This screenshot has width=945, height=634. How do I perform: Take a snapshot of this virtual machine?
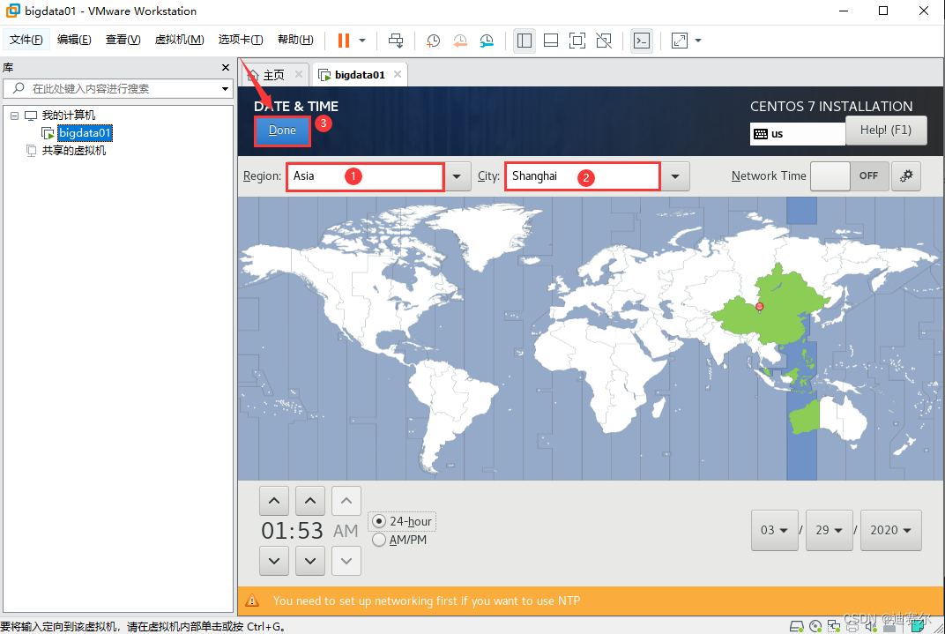click(433, 41)
